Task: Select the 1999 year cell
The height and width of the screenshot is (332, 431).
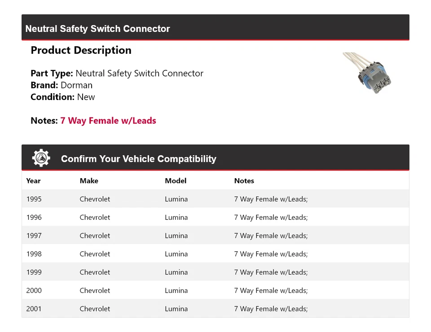Action: 34,272
